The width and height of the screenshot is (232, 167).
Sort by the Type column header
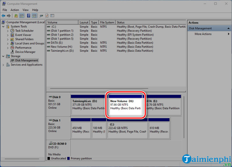point(94,23)
